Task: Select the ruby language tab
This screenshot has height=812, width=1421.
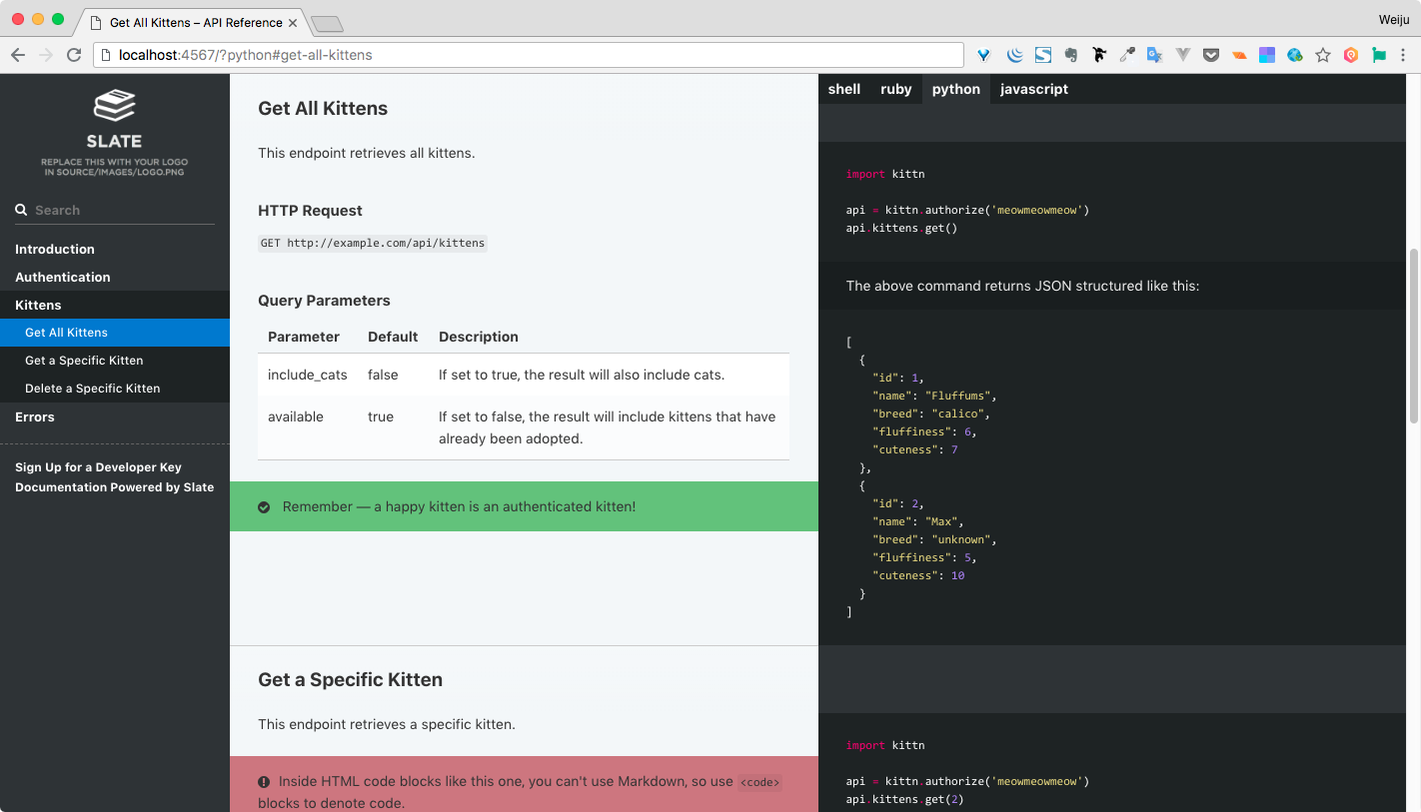Action: (895, 89)
